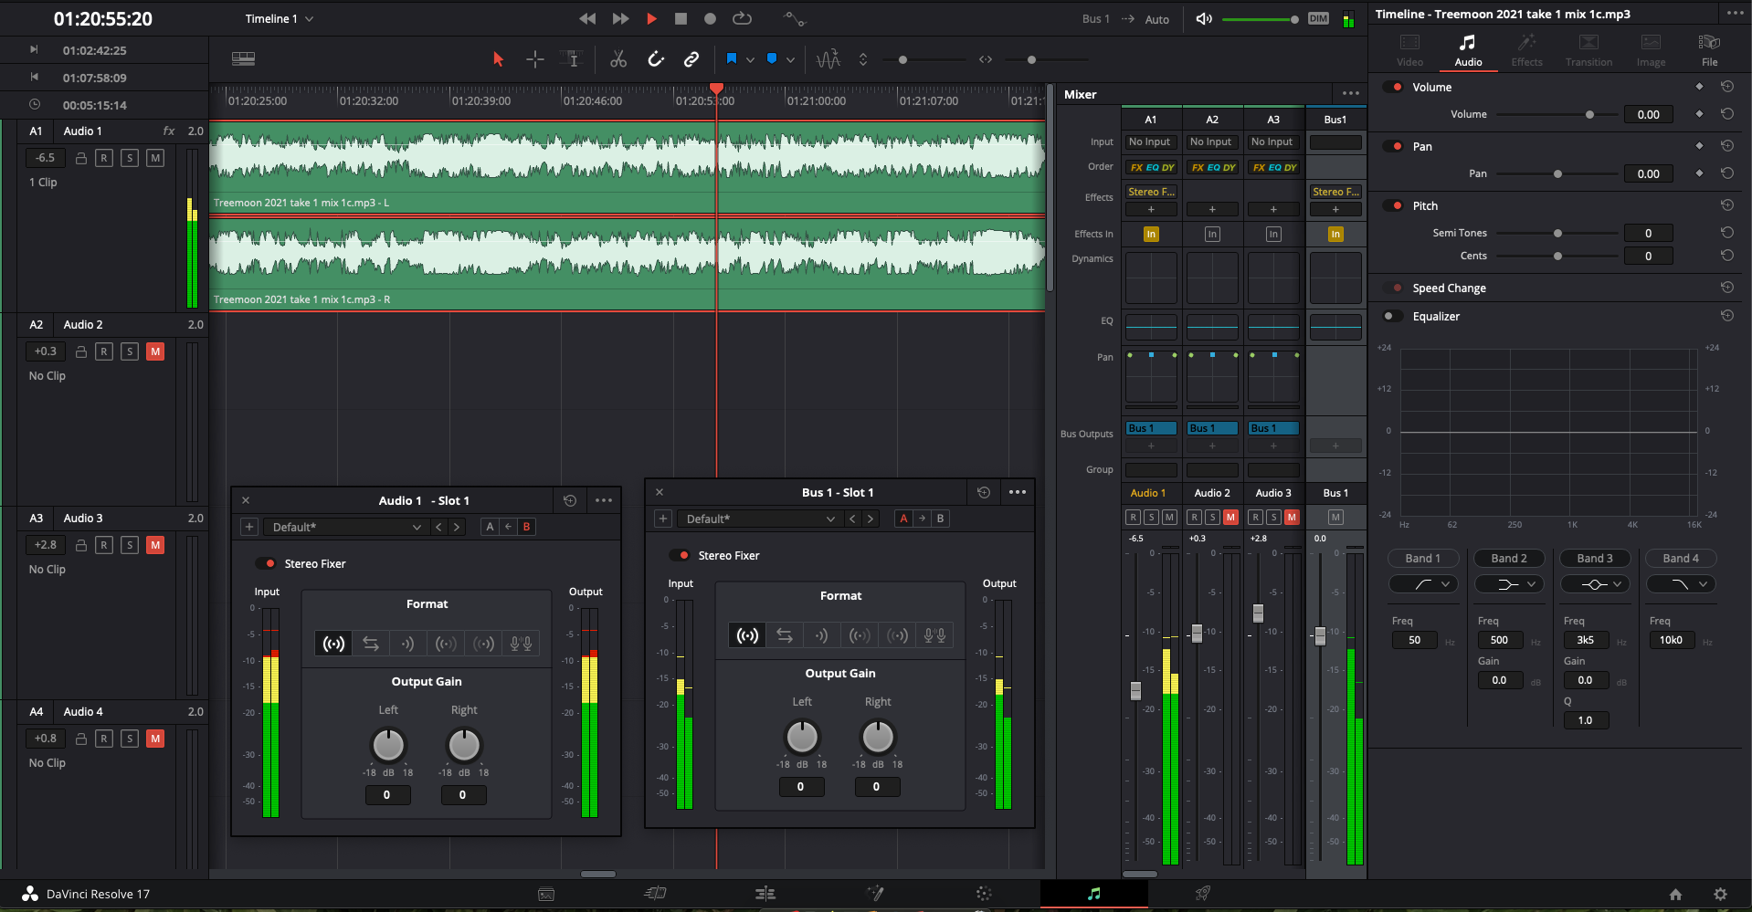The width and height of the screenshot is (1752, 912).
Task: Open the File inspector tab
Action: [1709, 50]
